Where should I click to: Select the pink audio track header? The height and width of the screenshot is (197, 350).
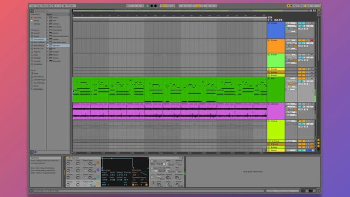276,111
